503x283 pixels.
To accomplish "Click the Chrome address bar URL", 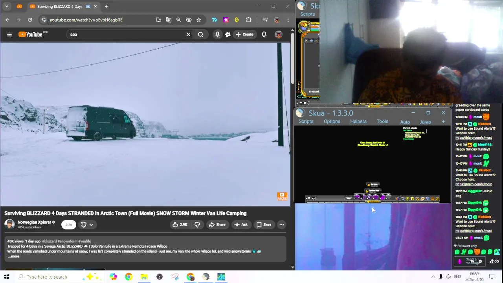I will pyautogui.click(x=86, y=20).
